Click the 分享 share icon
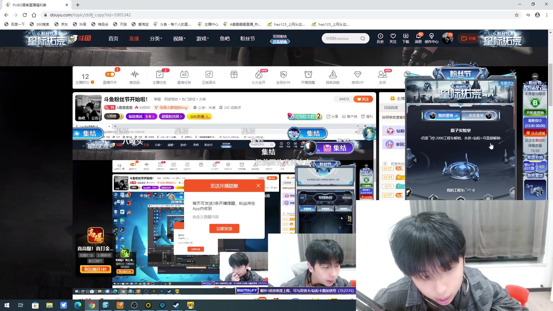 [332, 117]
